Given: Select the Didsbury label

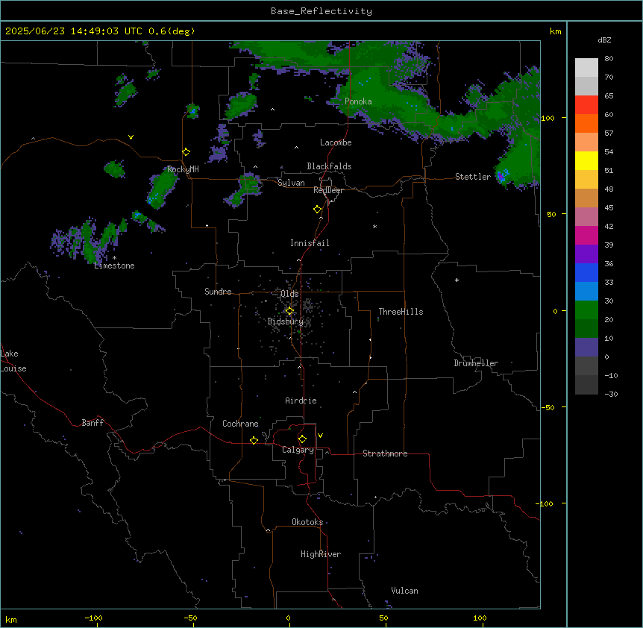Looking at the screenshot, I should (286, 321).
